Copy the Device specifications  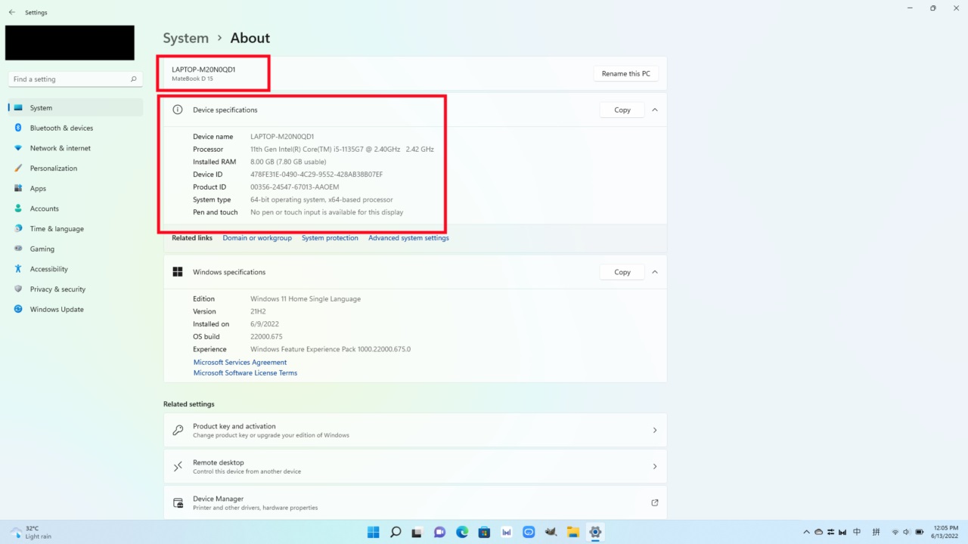622,110
